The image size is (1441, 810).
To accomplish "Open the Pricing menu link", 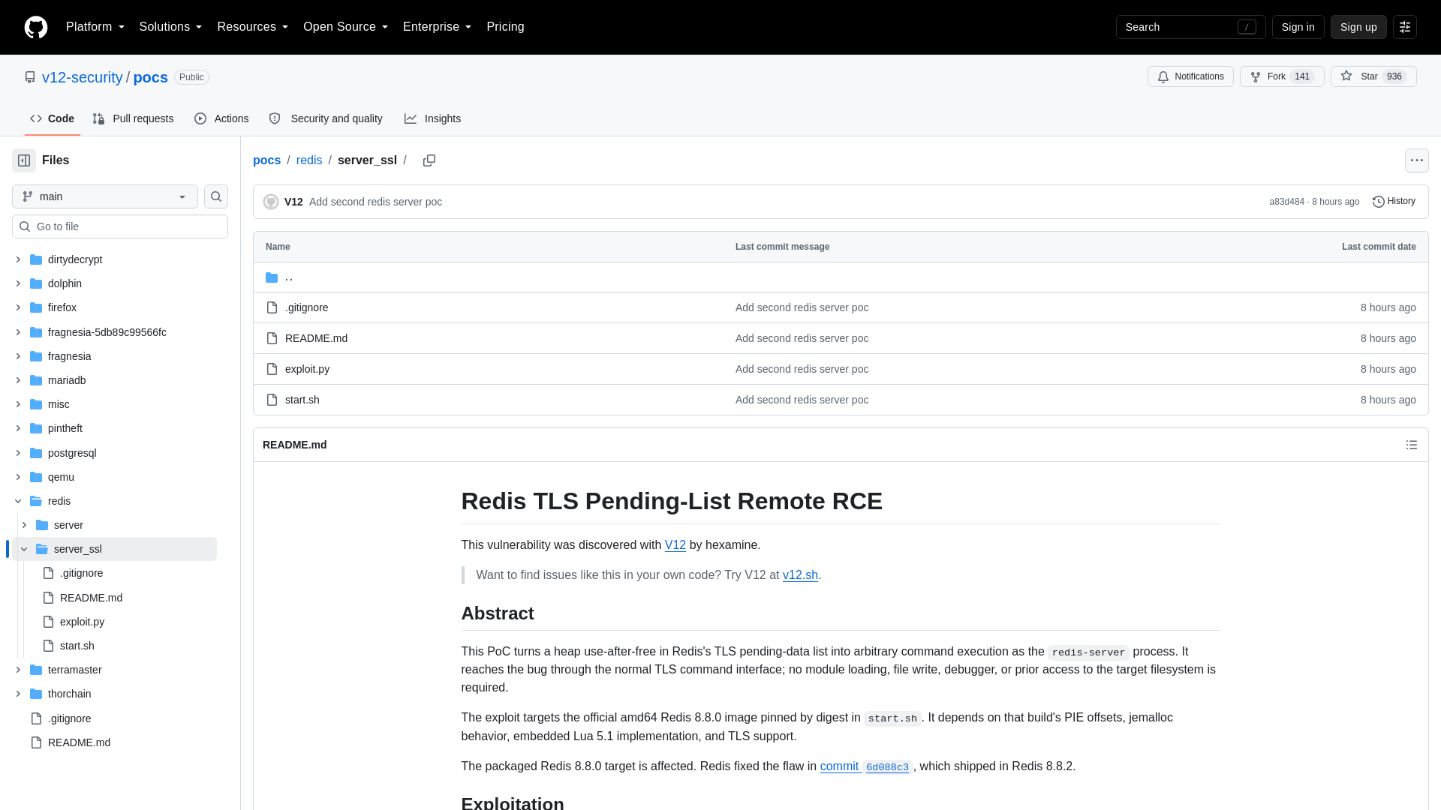I will click(505, 27).
